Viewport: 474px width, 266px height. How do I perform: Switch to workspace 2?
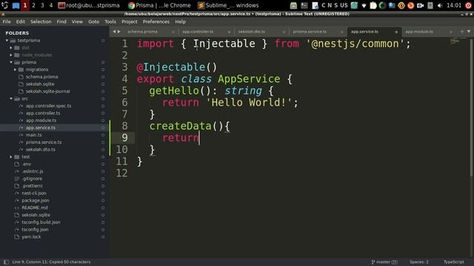[33, 5]
